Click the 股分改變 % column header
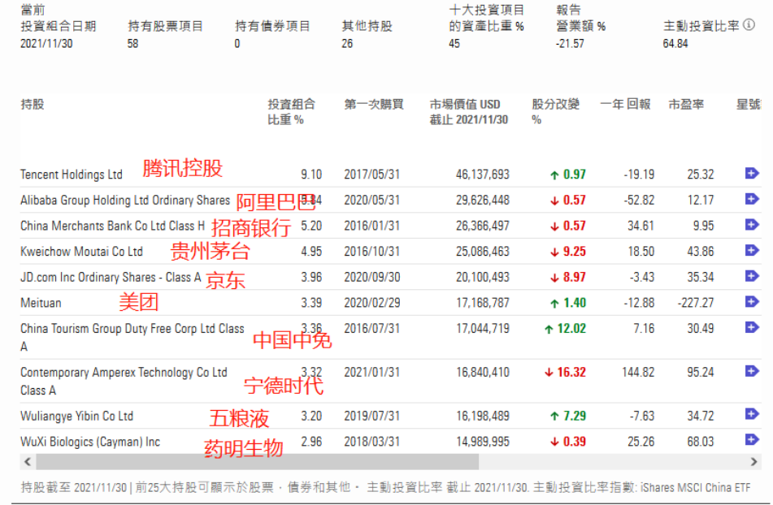Viewport: 773px width, 505px height. pyautogui.click(x=556, y=112)
